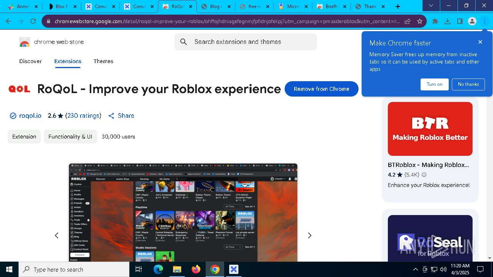The width and height of the screenshot is (493, 277).
Task: Open the RoSeal for Roblox thumbnail
Action: pos(430,239)
